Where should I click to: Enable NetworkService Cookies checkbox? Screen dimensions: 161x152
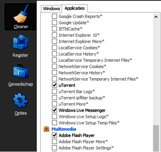click(54, 67)
